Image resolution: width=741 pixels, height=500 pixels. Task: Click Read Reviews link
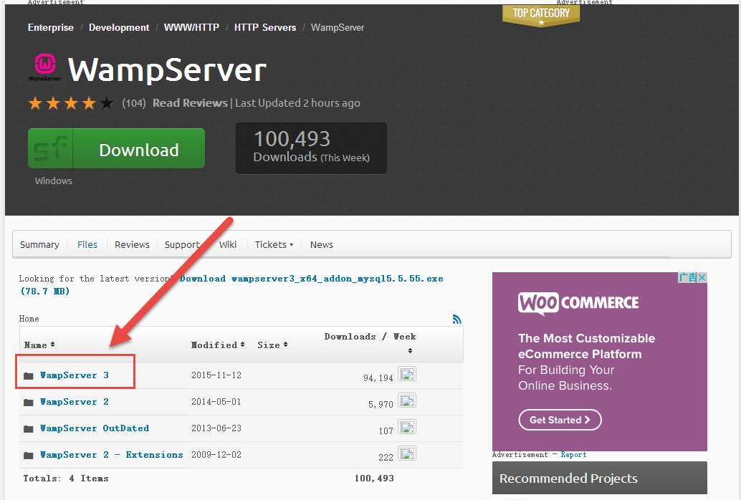pos(190,103)
